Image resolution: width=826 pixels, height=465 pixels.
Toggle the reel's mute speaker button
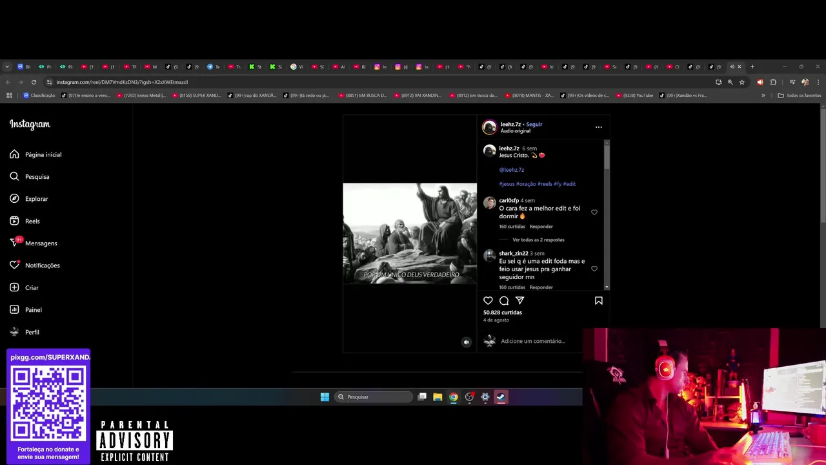[467, 342]
